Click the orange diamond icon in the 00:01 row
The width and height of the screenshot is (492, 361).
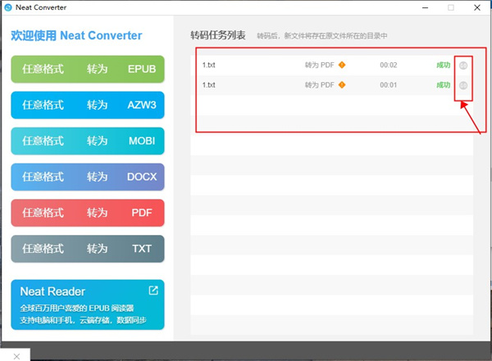[342, 84]
